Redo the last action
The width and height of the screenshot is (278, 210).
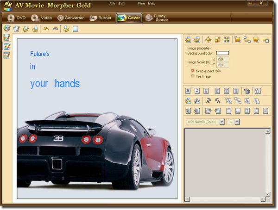pyautogui.click(x=55, y=29)
